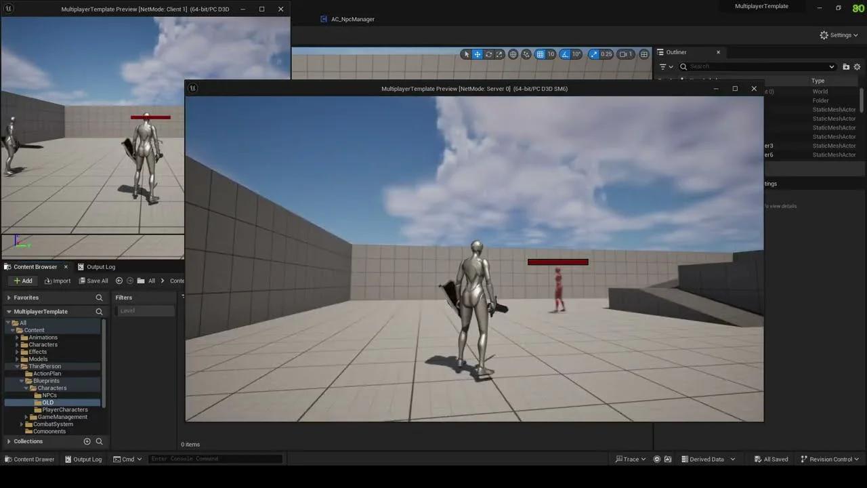This screenshot has height=488, width=867.
Task: Toggle rotation snapping set to 10 degrees
Action: (x=564, y=54)
